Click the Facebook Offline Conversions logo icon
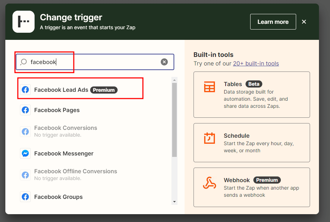The width and height of the screenshot is (330, 222). 25,175
